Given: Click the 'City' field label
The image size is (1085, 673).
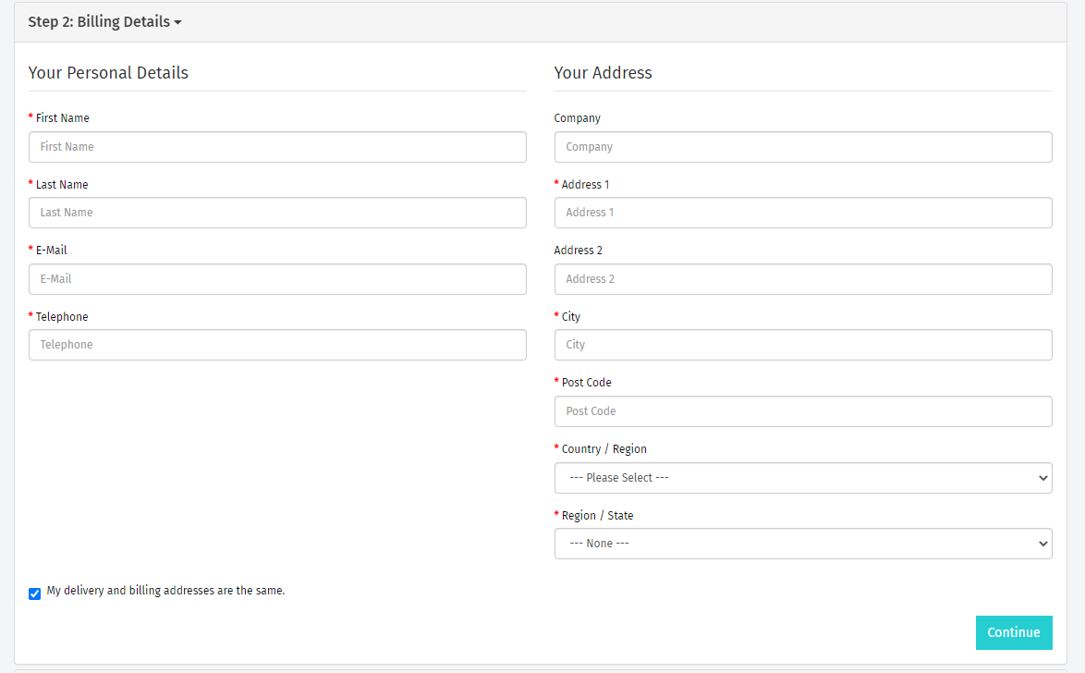Looking at the screenshot, I should tap(571, 316).
